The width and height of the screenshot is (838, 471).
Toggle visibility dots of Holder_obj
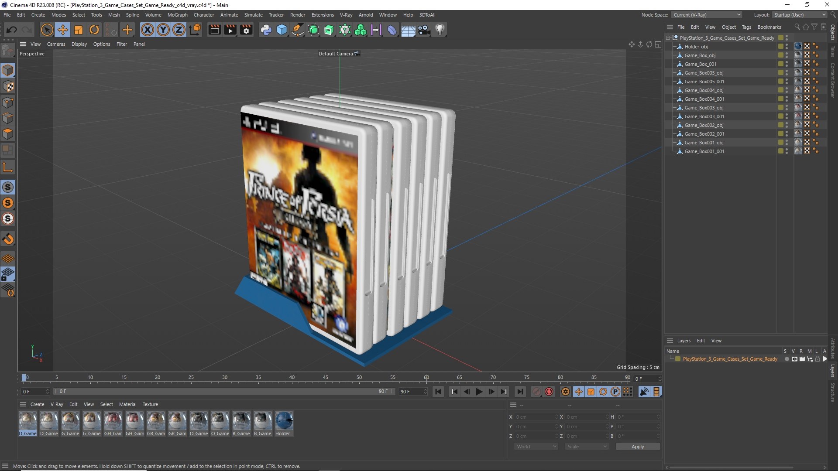787,47
